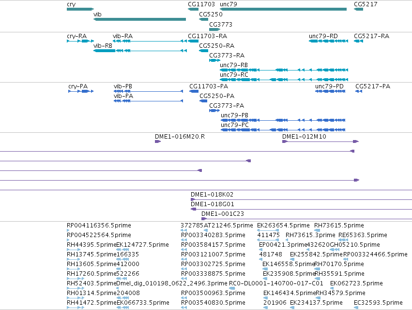Select the DME1-018G01 clone feature
This screenshot has width=412, height=310.
(302, 209)
